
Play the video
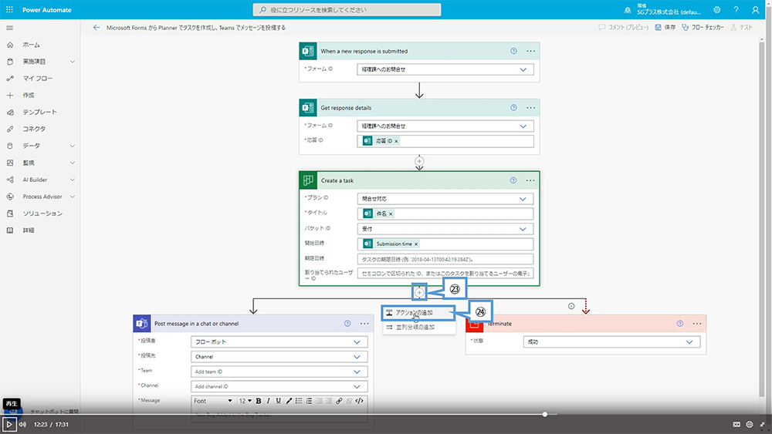point(8,424)
